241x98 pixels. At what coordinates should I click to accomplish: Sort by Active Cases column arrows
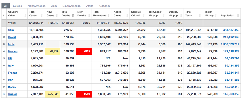(127, 16)
